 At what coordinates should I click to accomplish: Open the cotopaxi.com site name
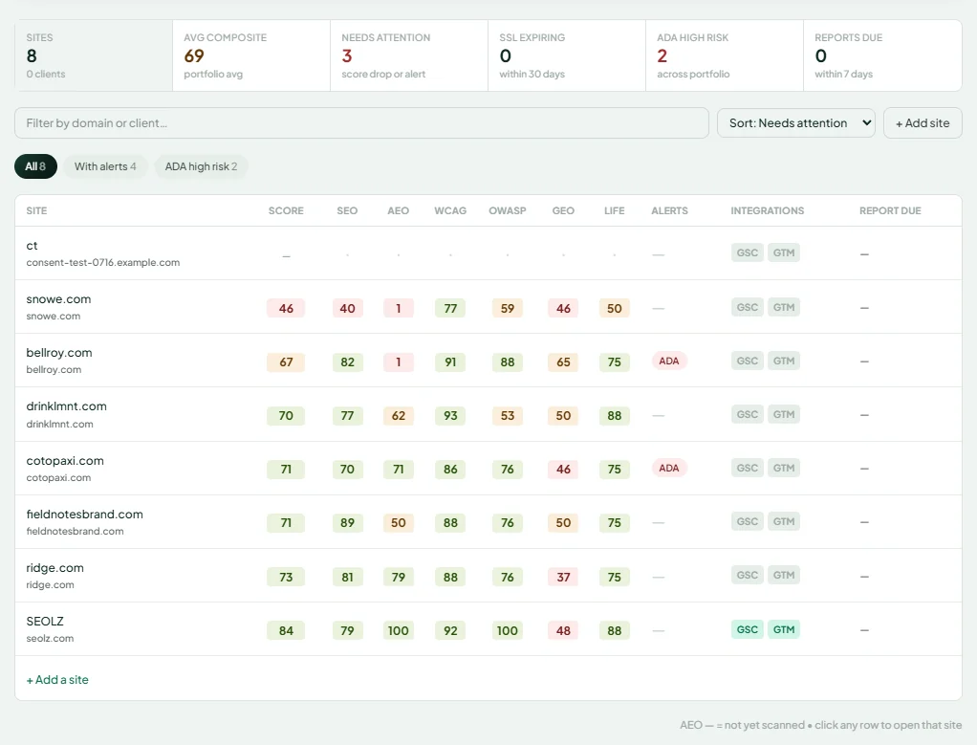pos(65,461)
